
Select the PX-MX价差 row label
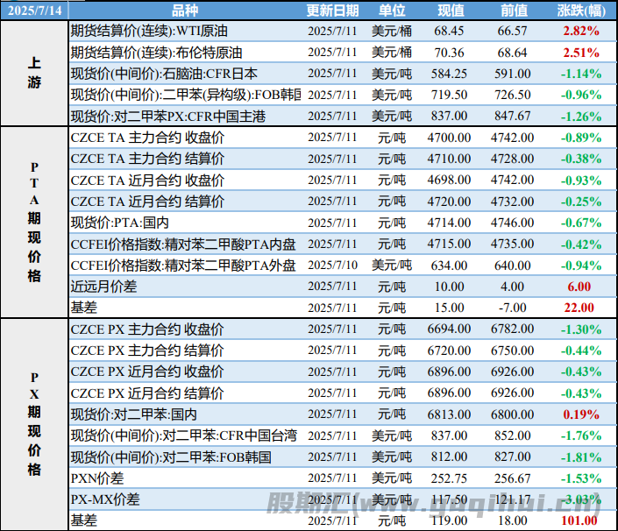pos(104,499)
